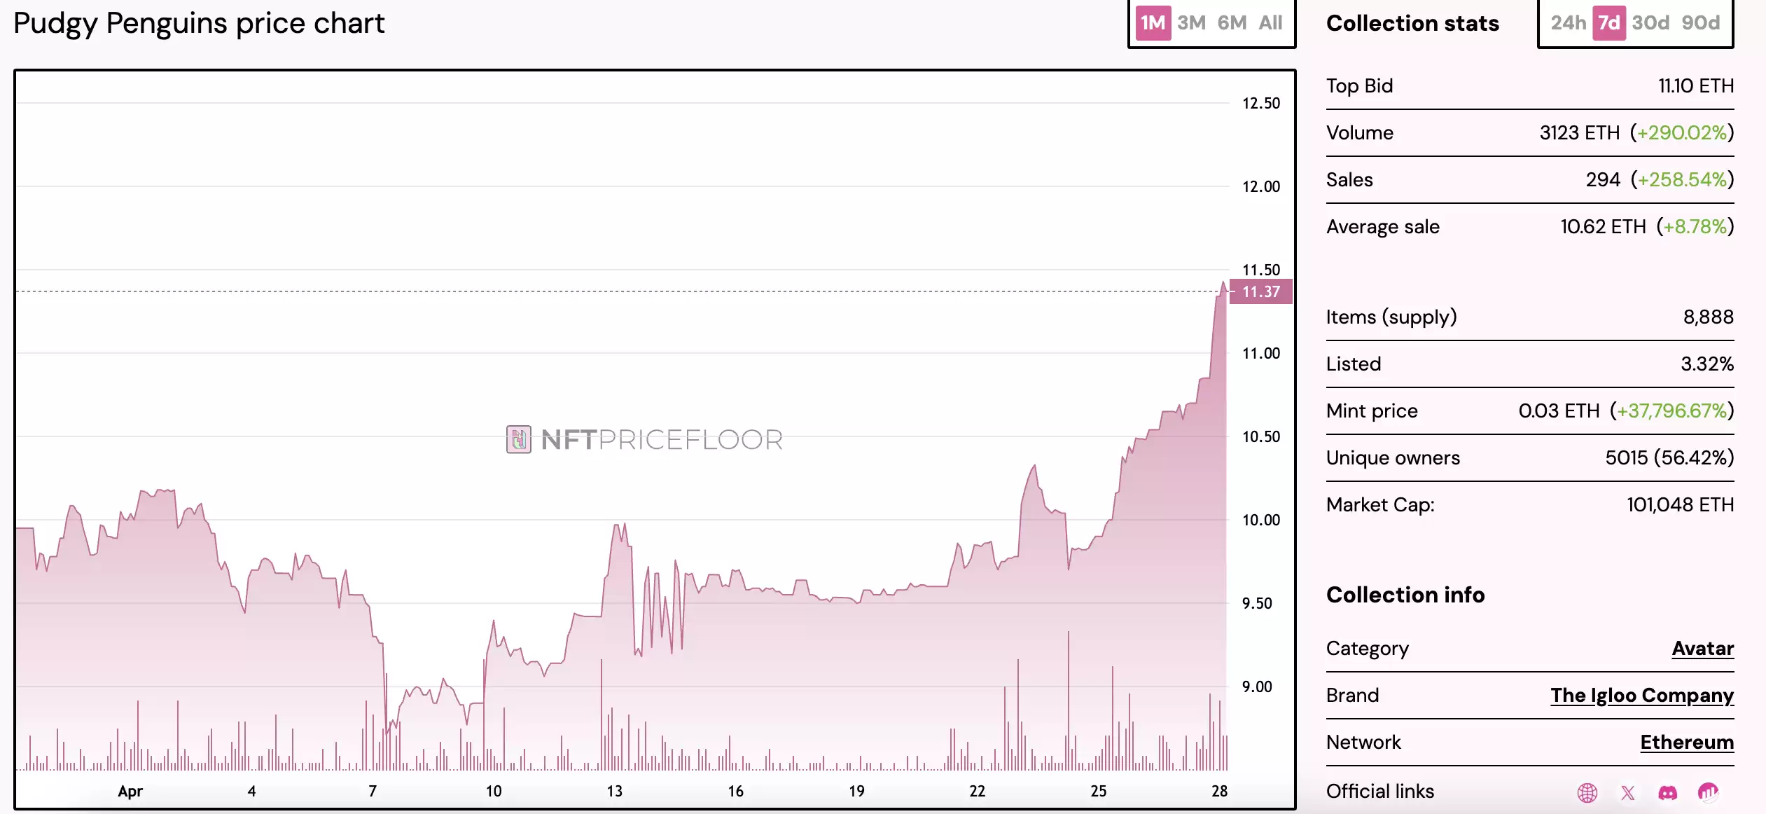Click the April 13 date on time axis

click(614, 791)
